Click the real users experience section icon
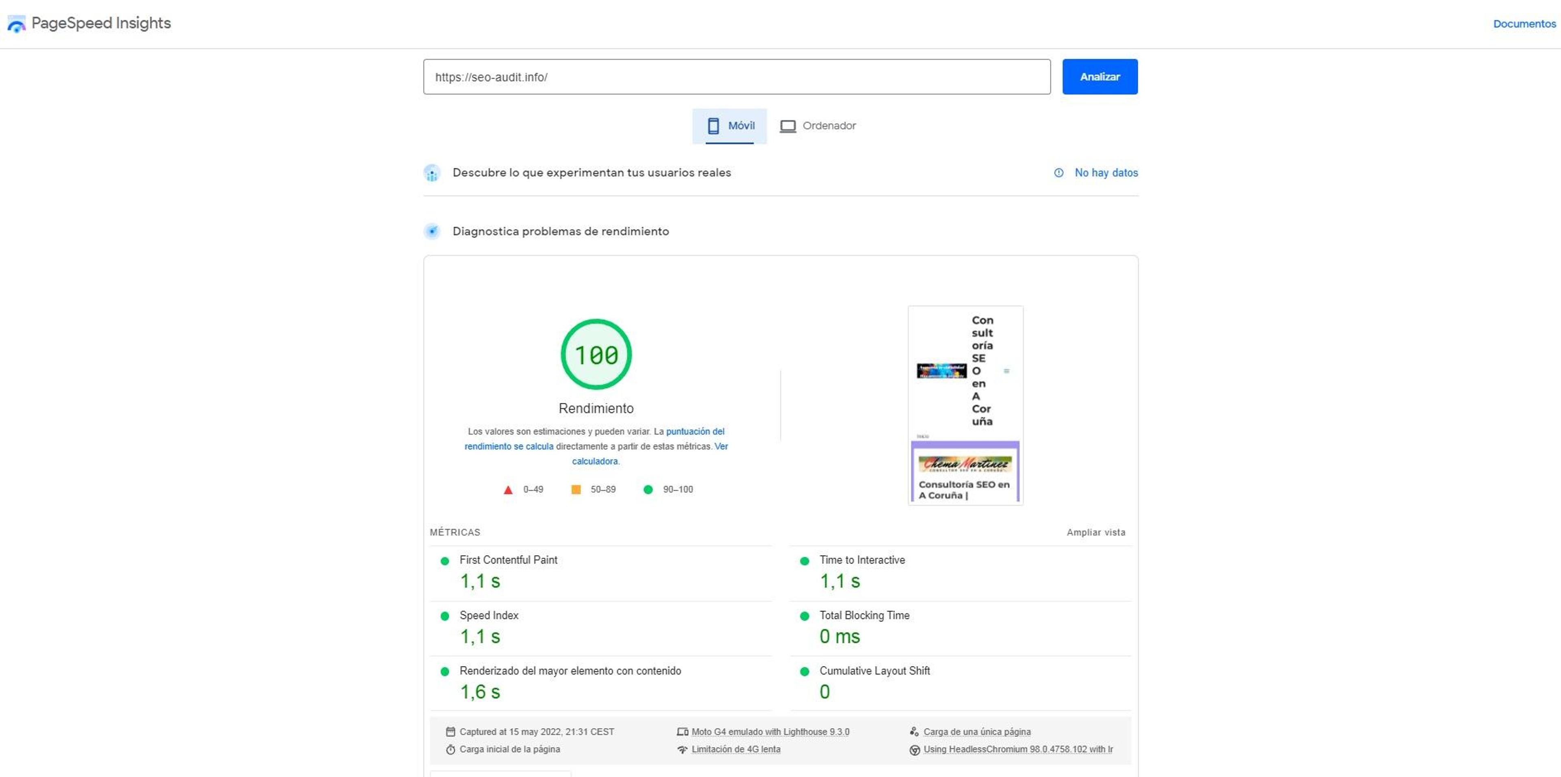This screenshot has width=1561, height=777. [x=431, y=173]
